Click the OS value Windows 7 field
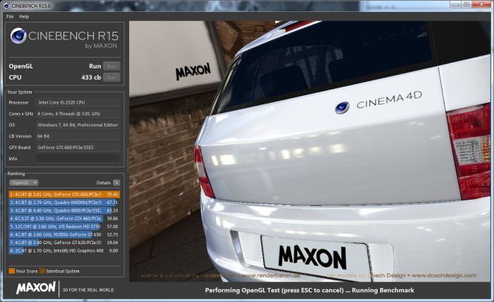Viewport: 494px width, 302px height. (78, 125)
